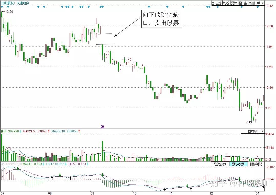Click the candlestick at the 13.20 high
The image size is (276, 195).
click(x=2, y=15)
